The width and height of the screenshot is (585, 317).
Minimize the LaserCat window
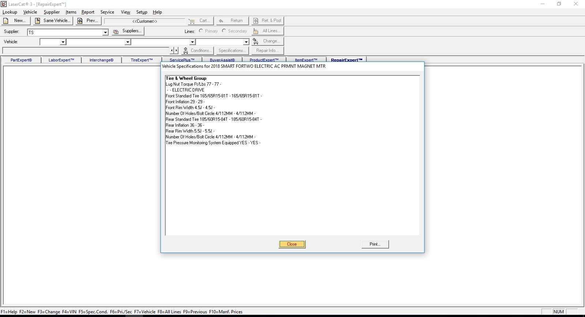coord(543,4)
